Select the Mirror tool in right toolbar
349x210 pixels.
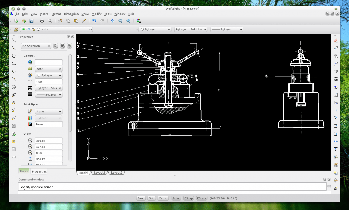pyautogui.click(x=335, y=56)
